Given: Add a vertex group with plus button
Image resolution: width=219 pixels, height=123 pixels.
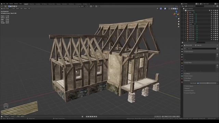Looking at the screenshot, I should click(x=217, y=54).
